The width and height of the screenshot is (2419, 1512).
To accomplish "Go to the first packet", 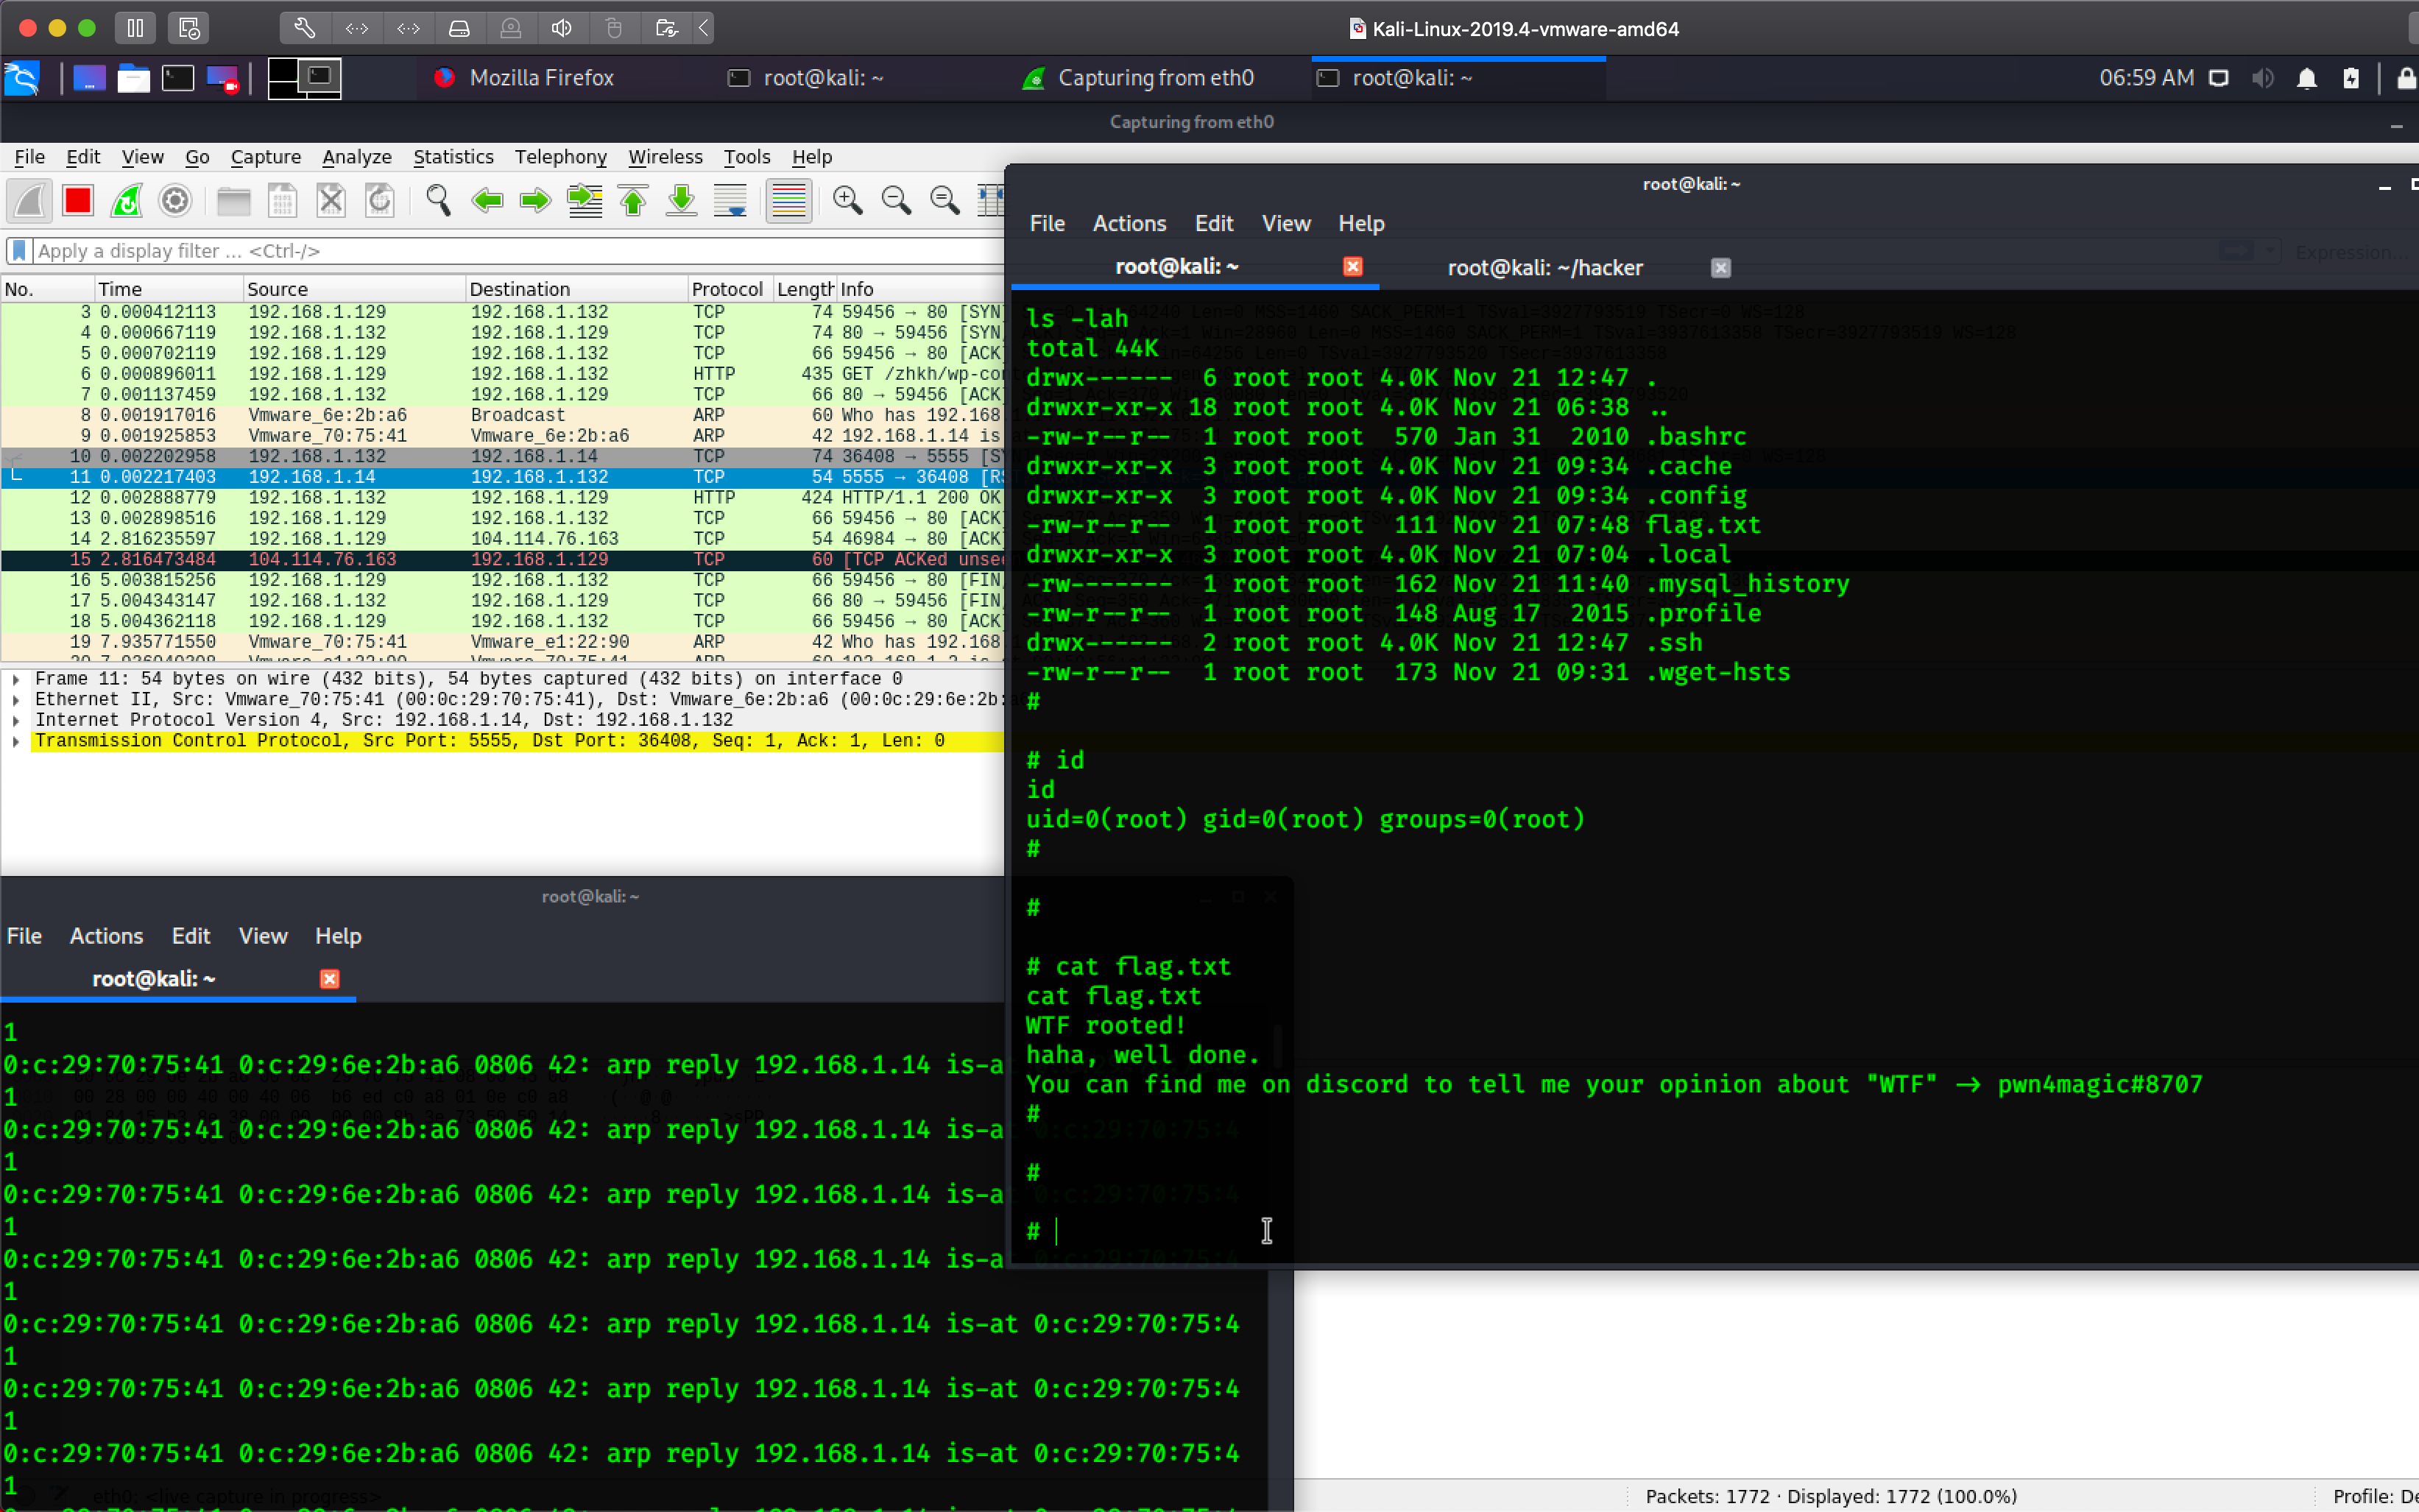I will tap(633, 201).
